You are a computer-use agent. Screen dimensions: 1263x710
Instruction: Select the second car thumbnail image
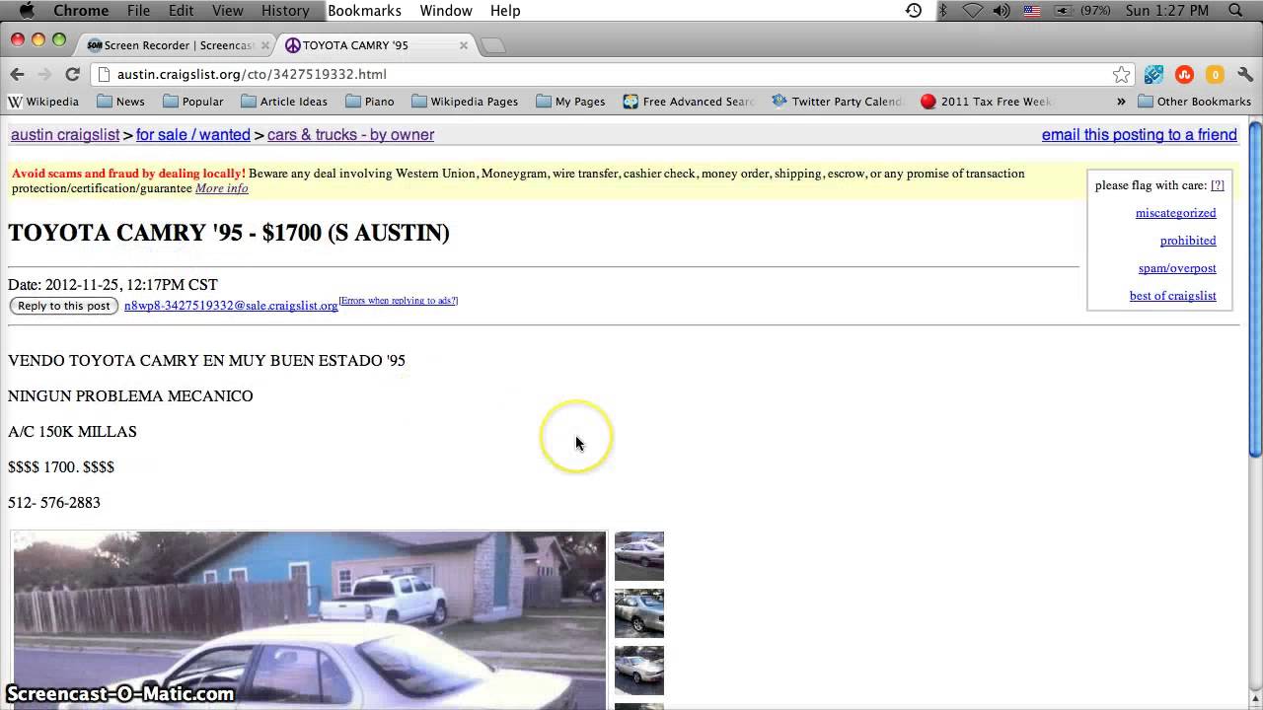[x=639, y=613]
